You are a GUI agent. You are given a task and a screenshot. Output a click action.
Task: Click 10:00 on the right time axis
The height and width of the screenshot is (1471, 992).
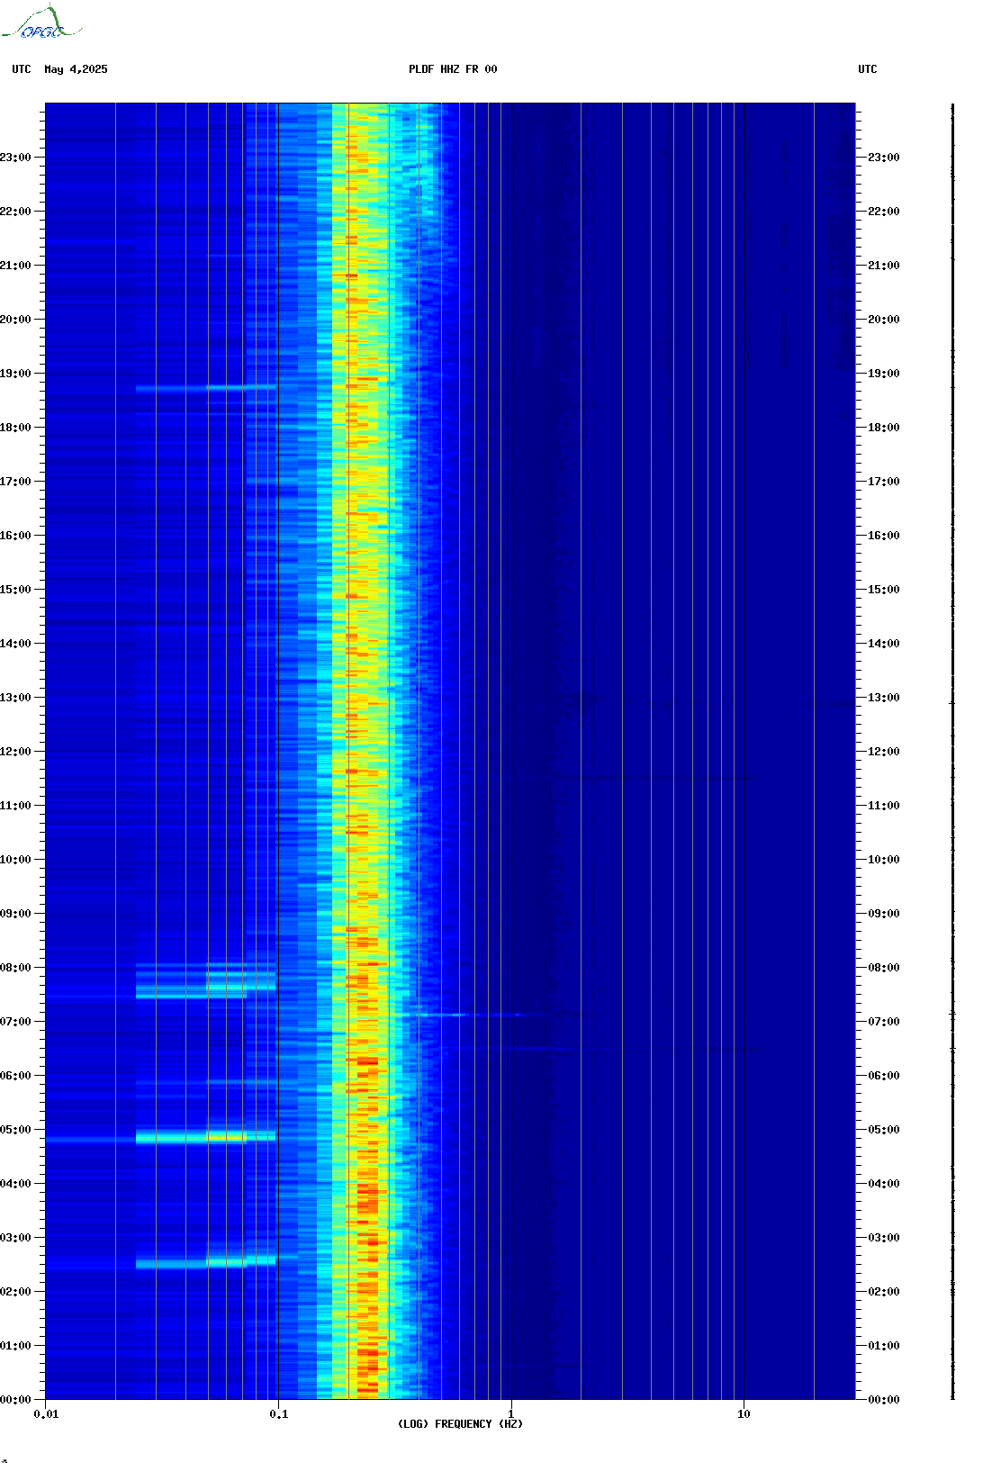click(x=884, y=860)
